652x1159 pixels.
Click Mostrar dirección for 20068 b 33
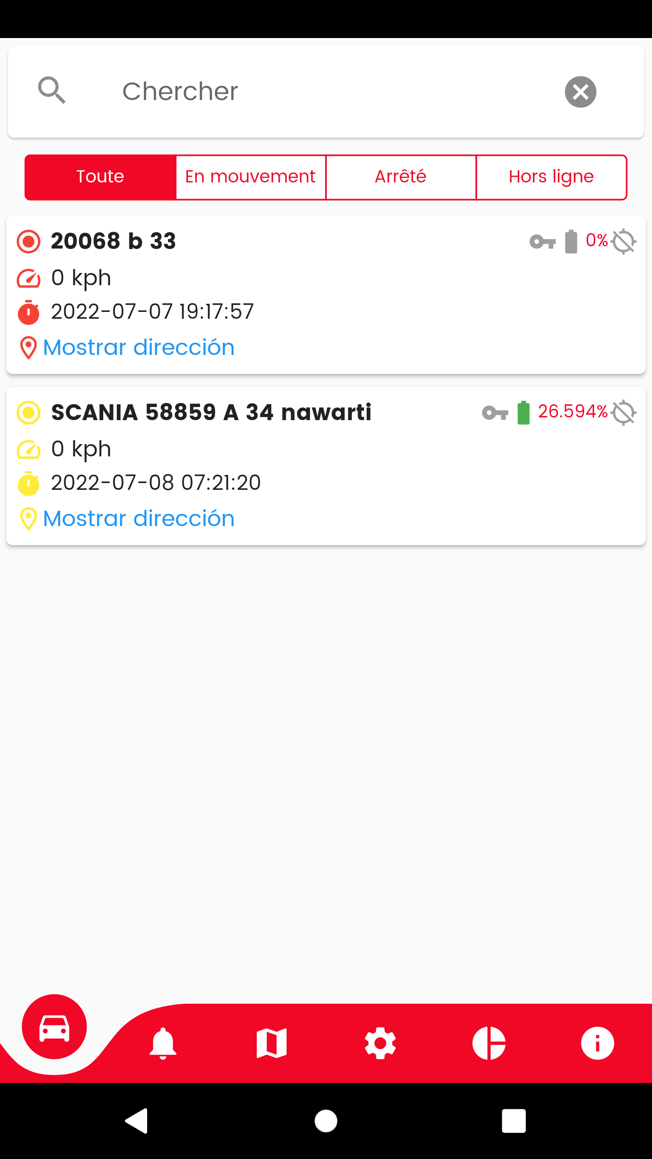pyautogui.click(x=139, y=347)
